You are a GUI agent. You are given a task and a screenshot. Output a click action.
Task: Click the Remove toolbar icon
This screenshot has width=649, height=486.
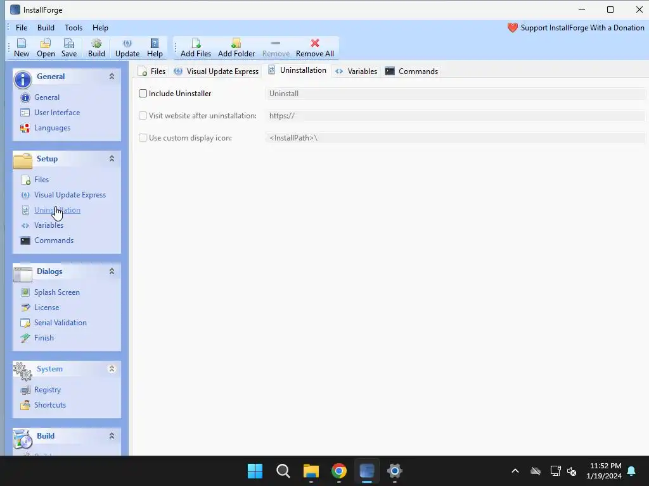(276, 47)
